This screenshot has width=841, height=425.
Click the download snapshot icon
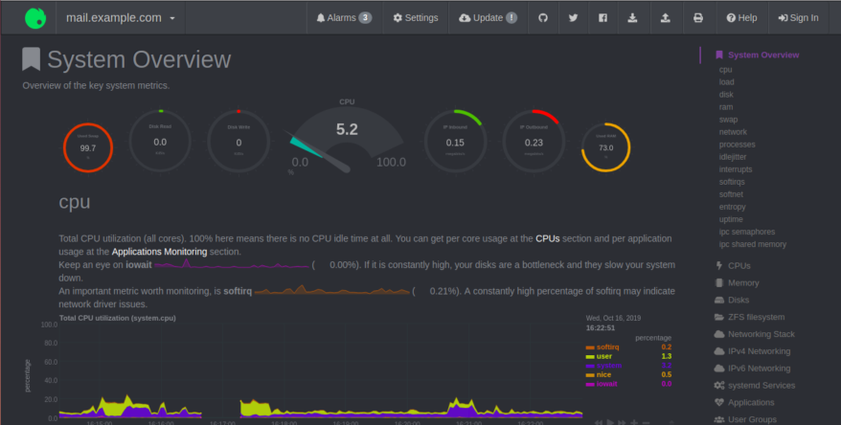point(632,17)
